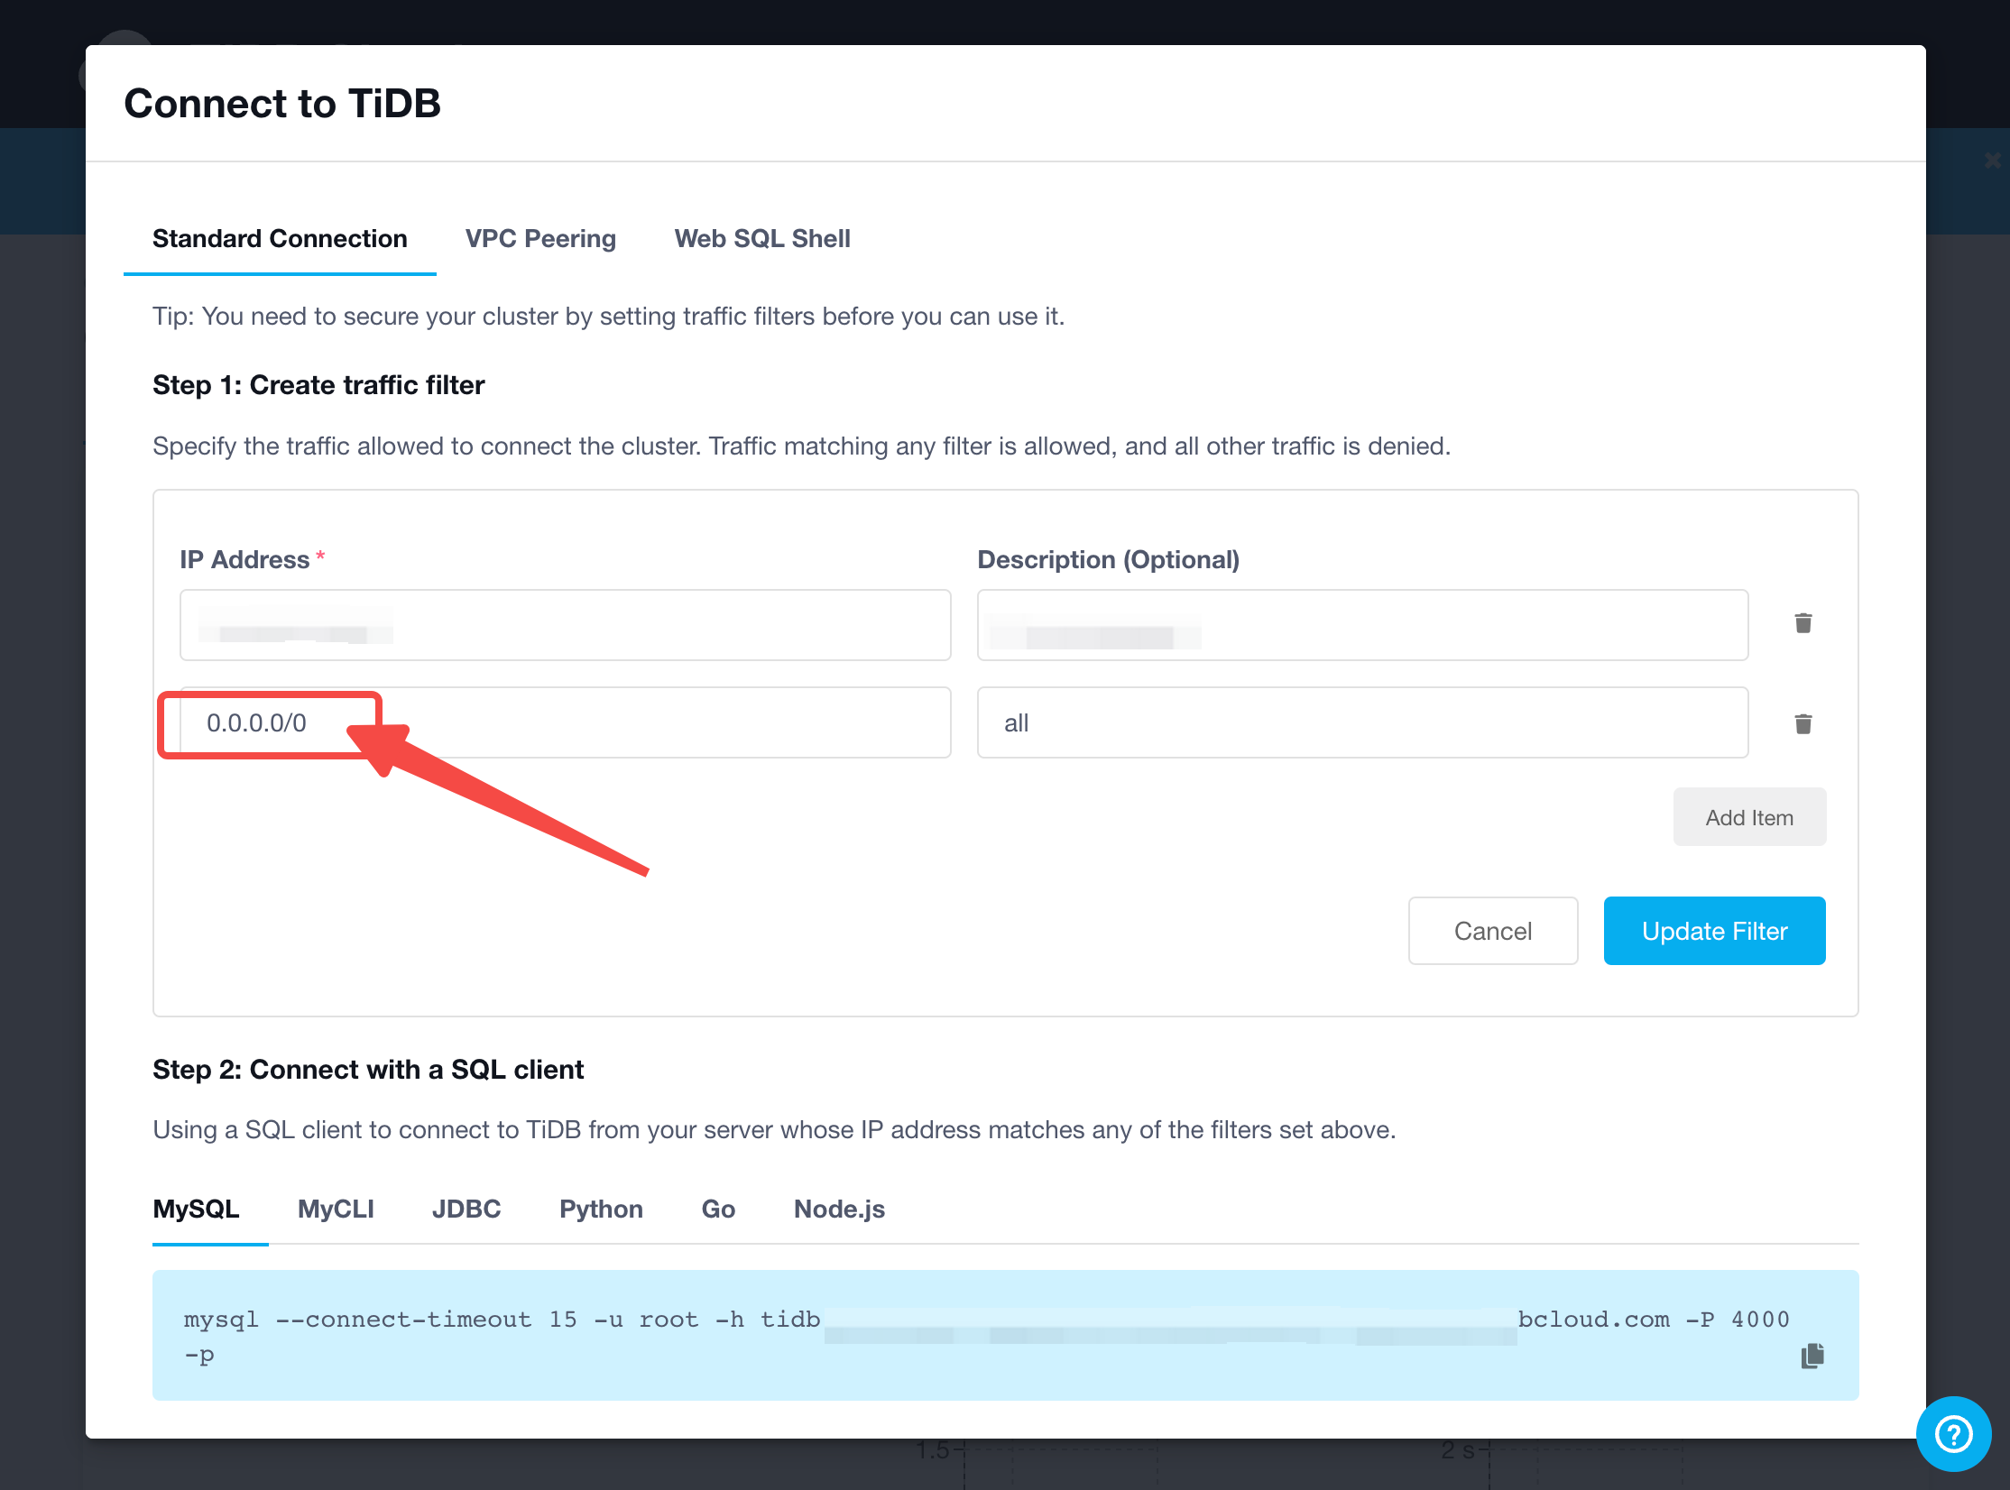Click the Add Item button
Image resolution: width=2010 pixels, height=1490 pixels.
tap(1748, 818)
